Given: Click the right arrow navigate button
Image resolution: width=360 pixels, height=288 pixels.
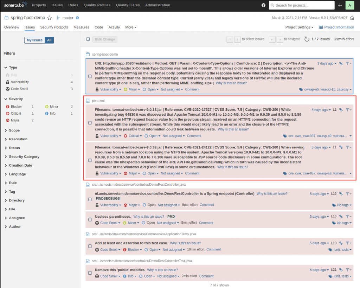Looking at the screenshot, I should point(280,39).
